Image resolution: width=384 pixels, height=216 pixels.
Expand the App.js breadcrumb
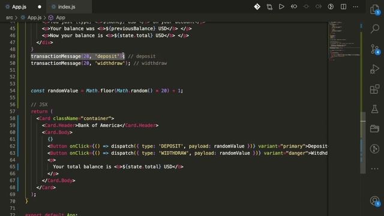34,17
